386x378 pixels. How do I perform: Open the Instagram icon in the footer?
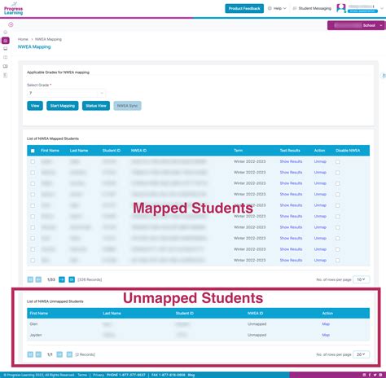[x=364, y=375]
